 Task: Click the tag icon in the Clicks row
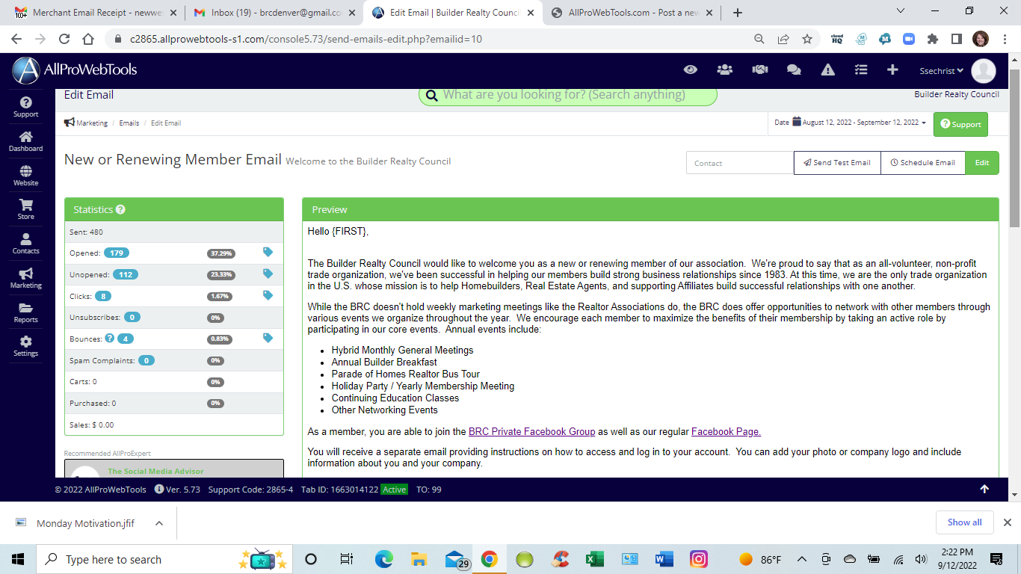coord(268,296)
